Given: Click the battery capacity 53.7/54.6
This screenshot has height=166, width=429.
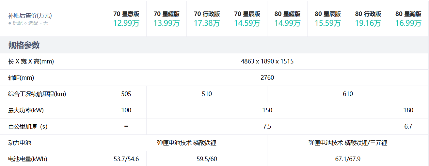Looking at the screenshot, I should (126, 159).
